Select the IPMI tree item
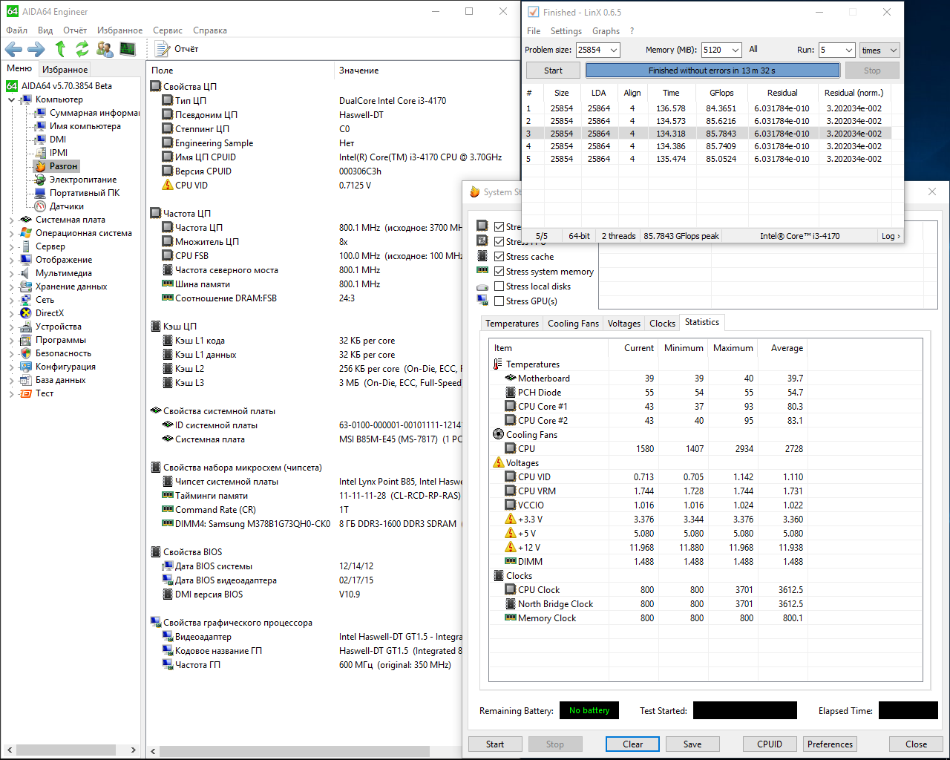Viewport: 950px width, 760px height. [51, 153]
